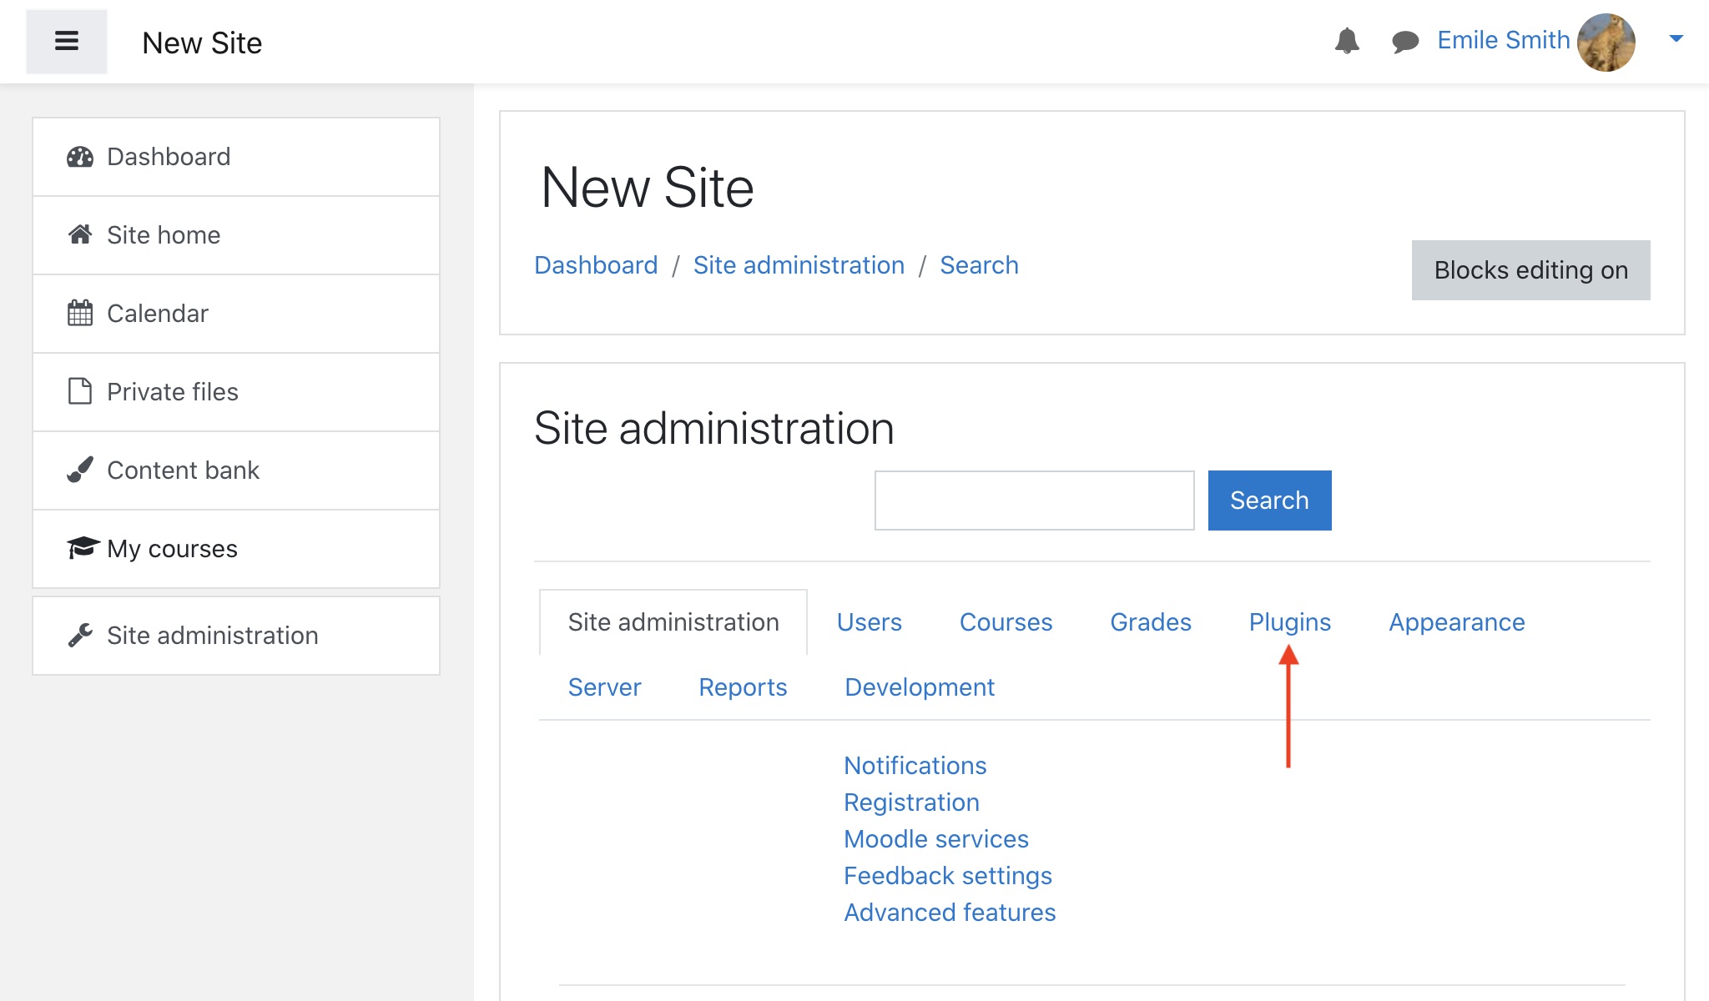Open the Users tab

click(x=869, y=622)
